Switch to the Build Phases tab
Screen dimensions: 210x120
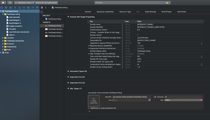(166, 12)
